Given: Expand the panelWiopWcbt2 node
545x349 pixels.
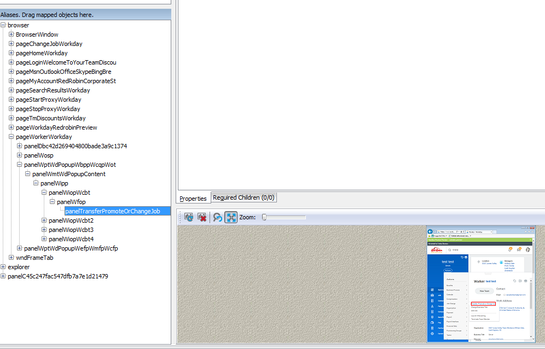Looking at the screenshot, I should click(x=44, y=220).
